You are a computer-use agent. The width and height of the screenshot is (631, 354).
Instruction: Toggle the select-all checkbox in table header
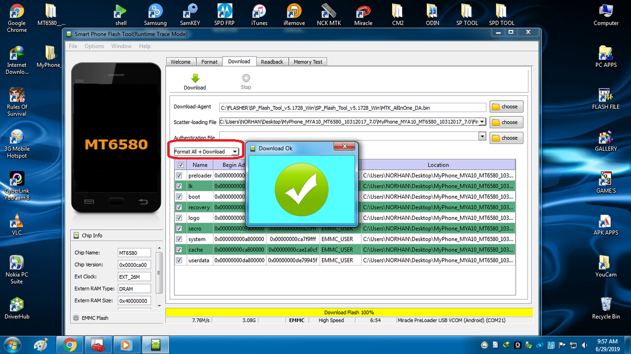click(180, 165)
